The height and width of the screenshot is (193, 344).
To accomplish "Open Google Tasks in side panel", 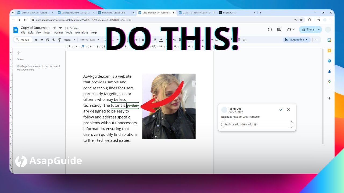I will (x=329, y=61).
